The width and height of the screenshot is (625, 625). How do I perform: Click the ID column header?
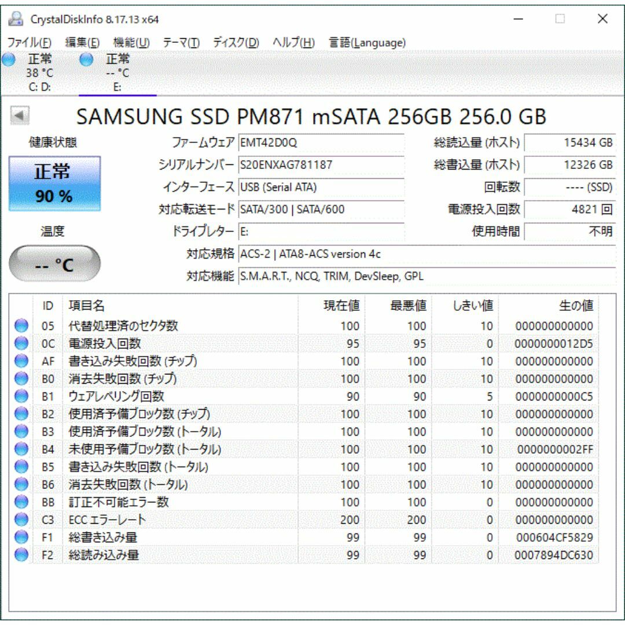coord(47,306)
